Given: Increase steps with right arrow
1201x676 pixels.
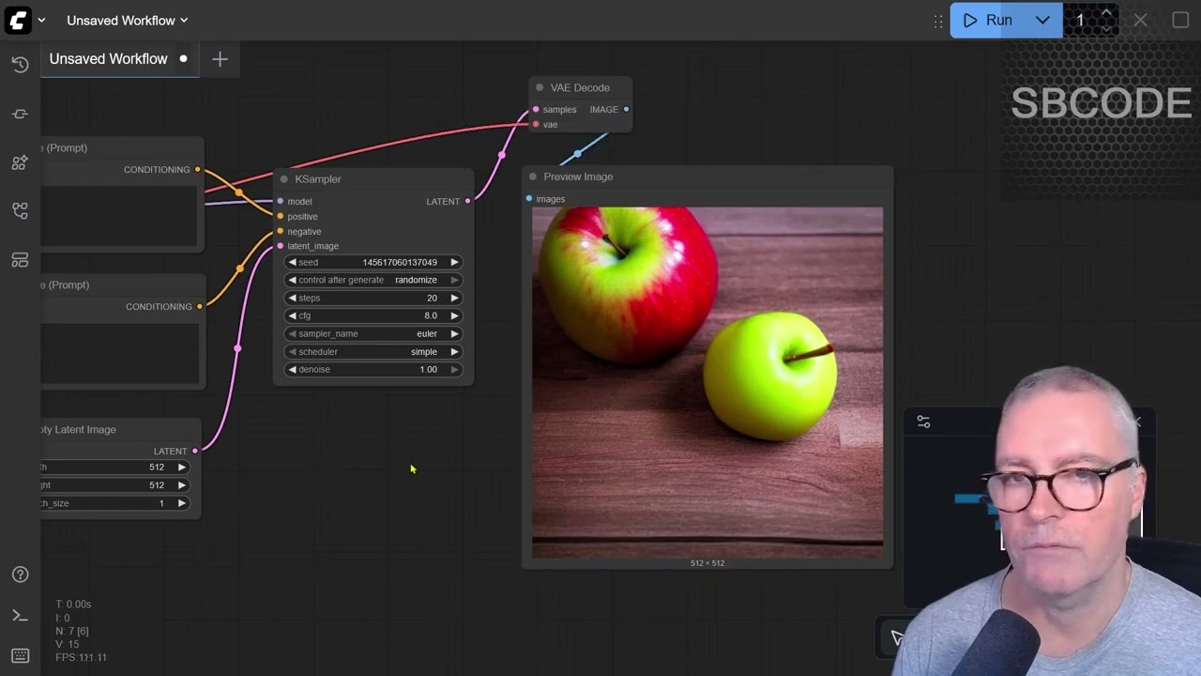Looking at the screenshot, I should click(454, 298).
